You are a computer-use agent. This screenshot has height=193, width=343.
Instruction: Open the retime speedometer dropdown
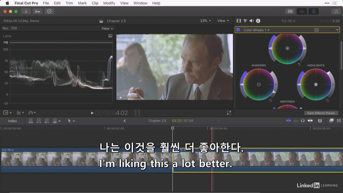(x=32, y=113)
